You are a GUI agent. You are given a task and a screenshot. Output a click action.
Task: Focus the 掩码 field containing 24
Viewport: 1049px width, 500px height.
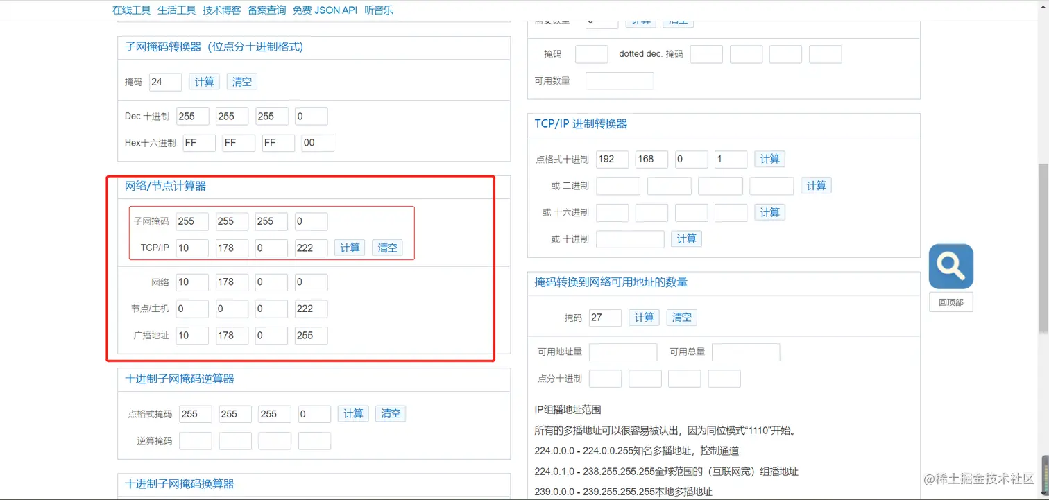pyautogui.click(x=165, y=82)
